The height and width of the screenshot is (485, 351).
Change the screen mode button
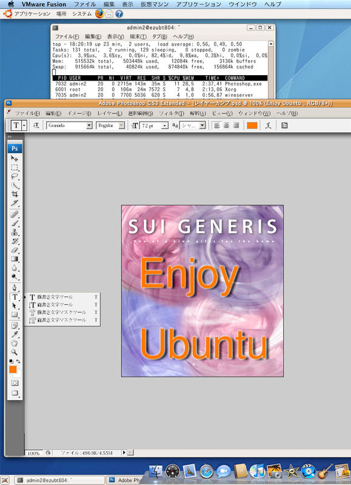pos(15,393)
